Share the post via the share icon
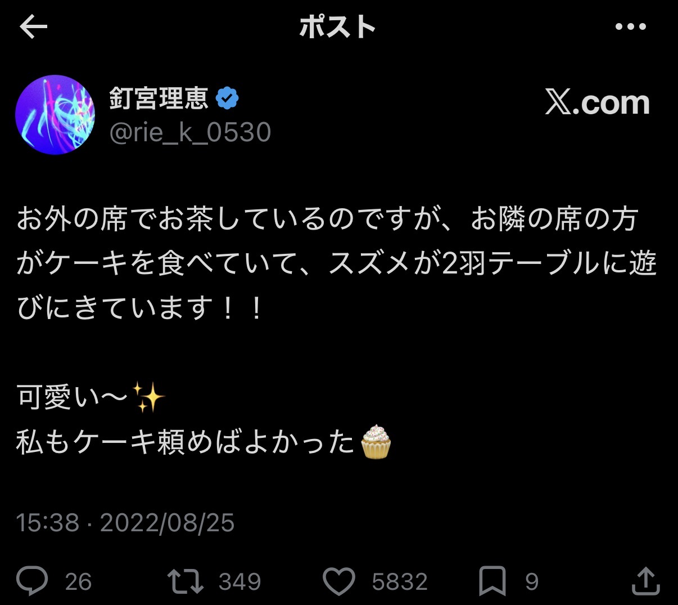Image resolution: width=678 pixels, height=605 pixels. pyautogui.click(x=645, y=581)
